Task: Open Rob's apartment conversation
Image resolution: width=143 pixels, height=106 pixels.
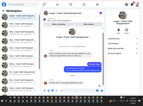Action: (x=19, y=81)
